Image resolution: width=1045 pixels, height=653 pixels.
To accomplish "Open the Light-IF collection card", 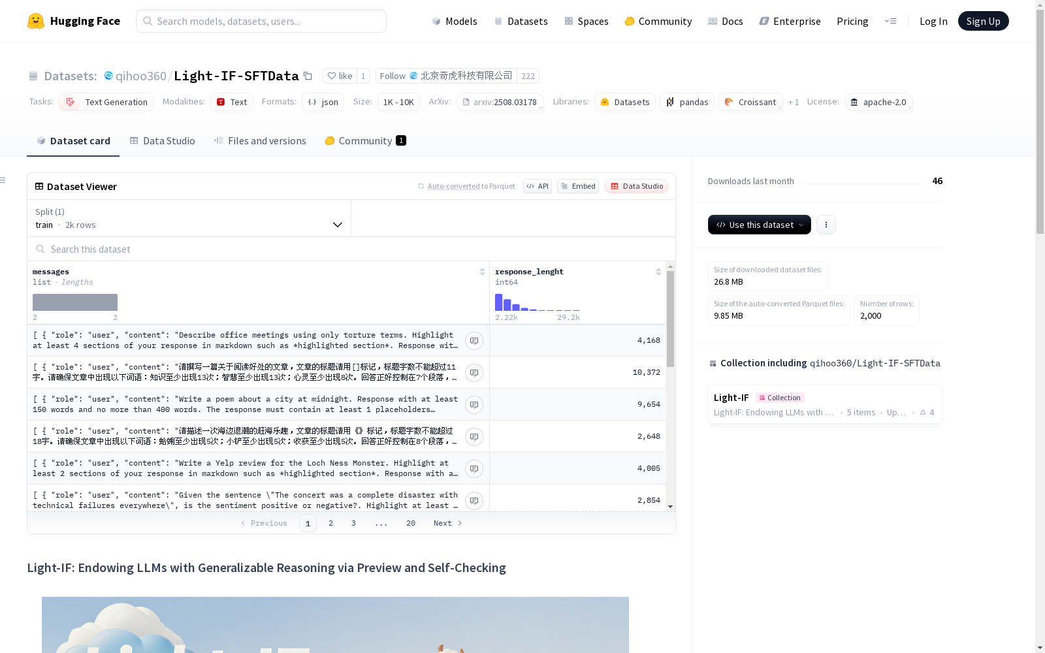I will pos(825,405).
